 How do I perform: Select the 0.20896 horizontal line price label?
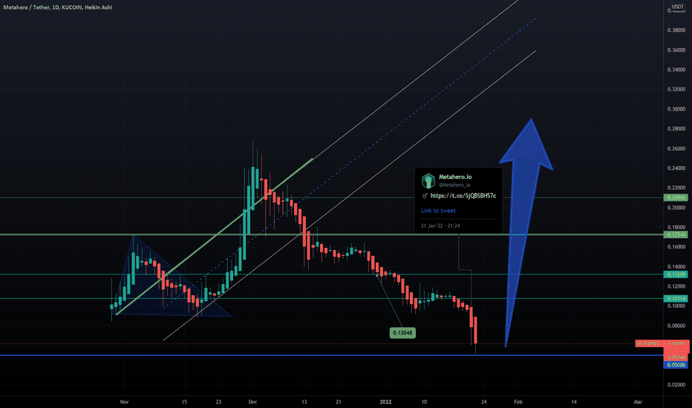pyautogui.click(x=676, y=197)
